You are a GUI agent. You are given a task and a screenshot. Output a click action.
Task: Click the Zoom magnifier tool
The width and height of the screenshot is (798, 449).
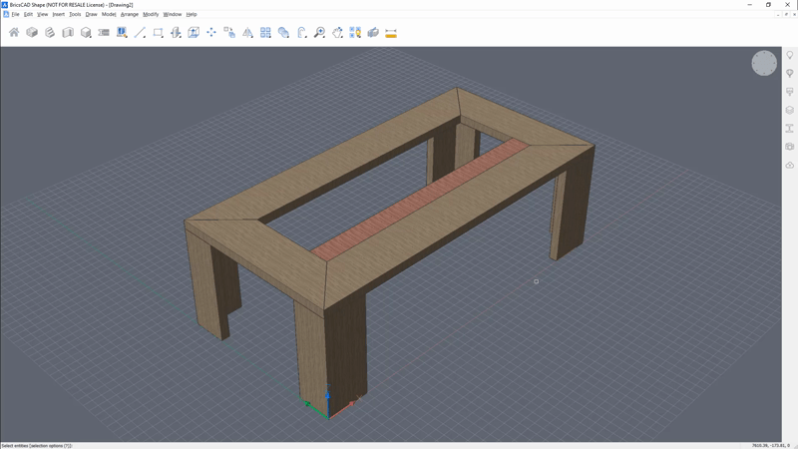coord(319,33)
